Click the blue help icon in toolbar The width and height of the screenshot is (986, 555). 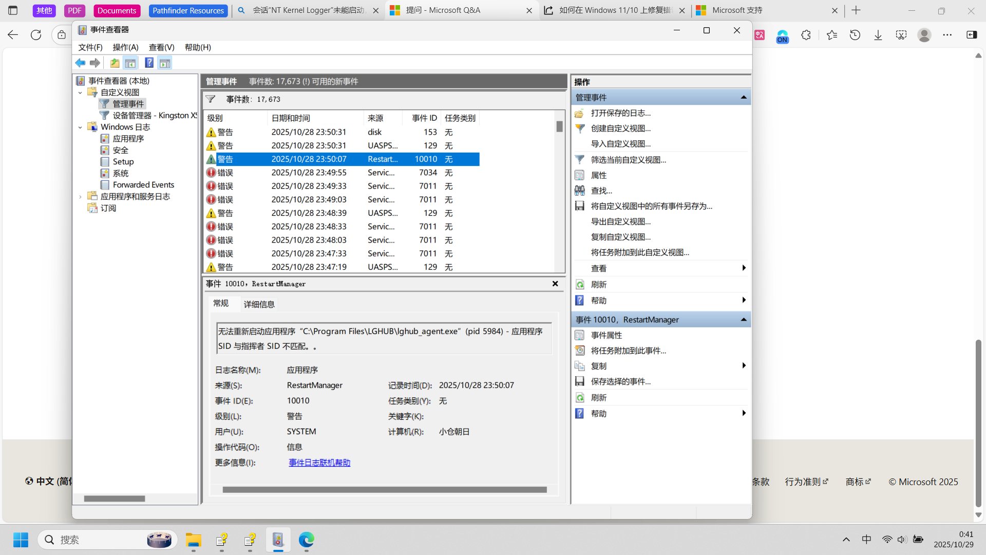(149, 63)
